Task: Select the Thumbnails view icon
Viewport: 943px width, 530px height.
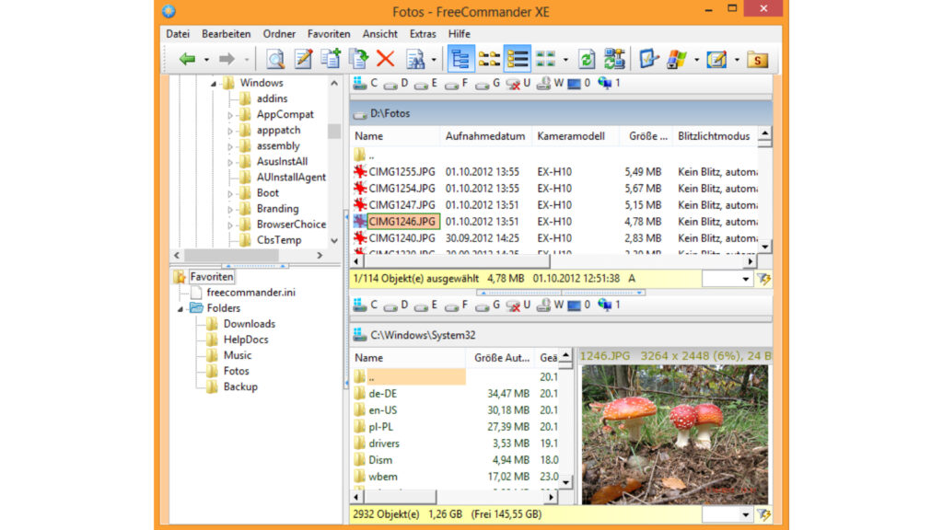Action: point(545,59)
